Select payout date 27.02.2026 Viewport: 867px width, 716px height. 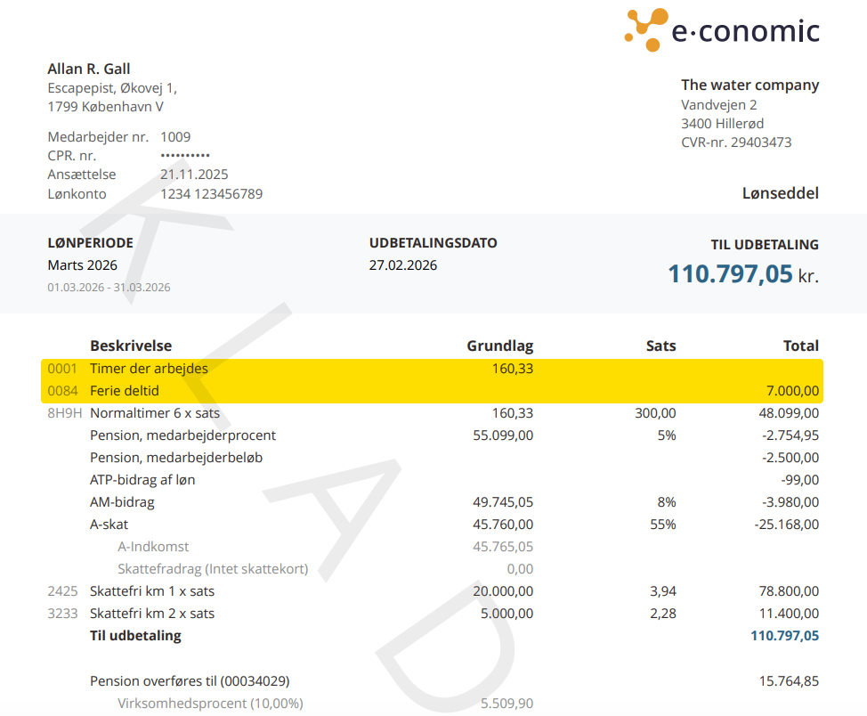[403, 265]
